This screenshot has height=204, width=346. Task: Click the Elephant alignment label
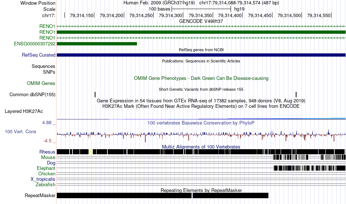pyautogui.click(x=46, y=168)
